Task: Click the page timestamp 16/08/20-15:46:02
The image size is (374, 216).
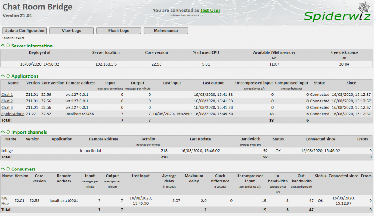Action: (14, 38)
